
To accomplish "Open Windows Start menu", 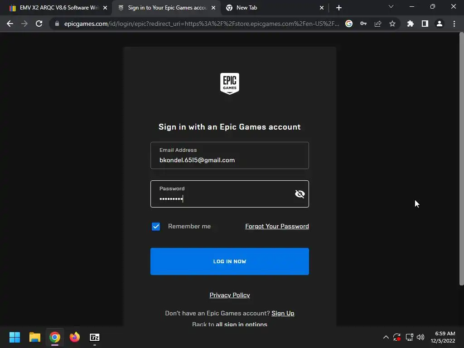I will pos(14,337).
